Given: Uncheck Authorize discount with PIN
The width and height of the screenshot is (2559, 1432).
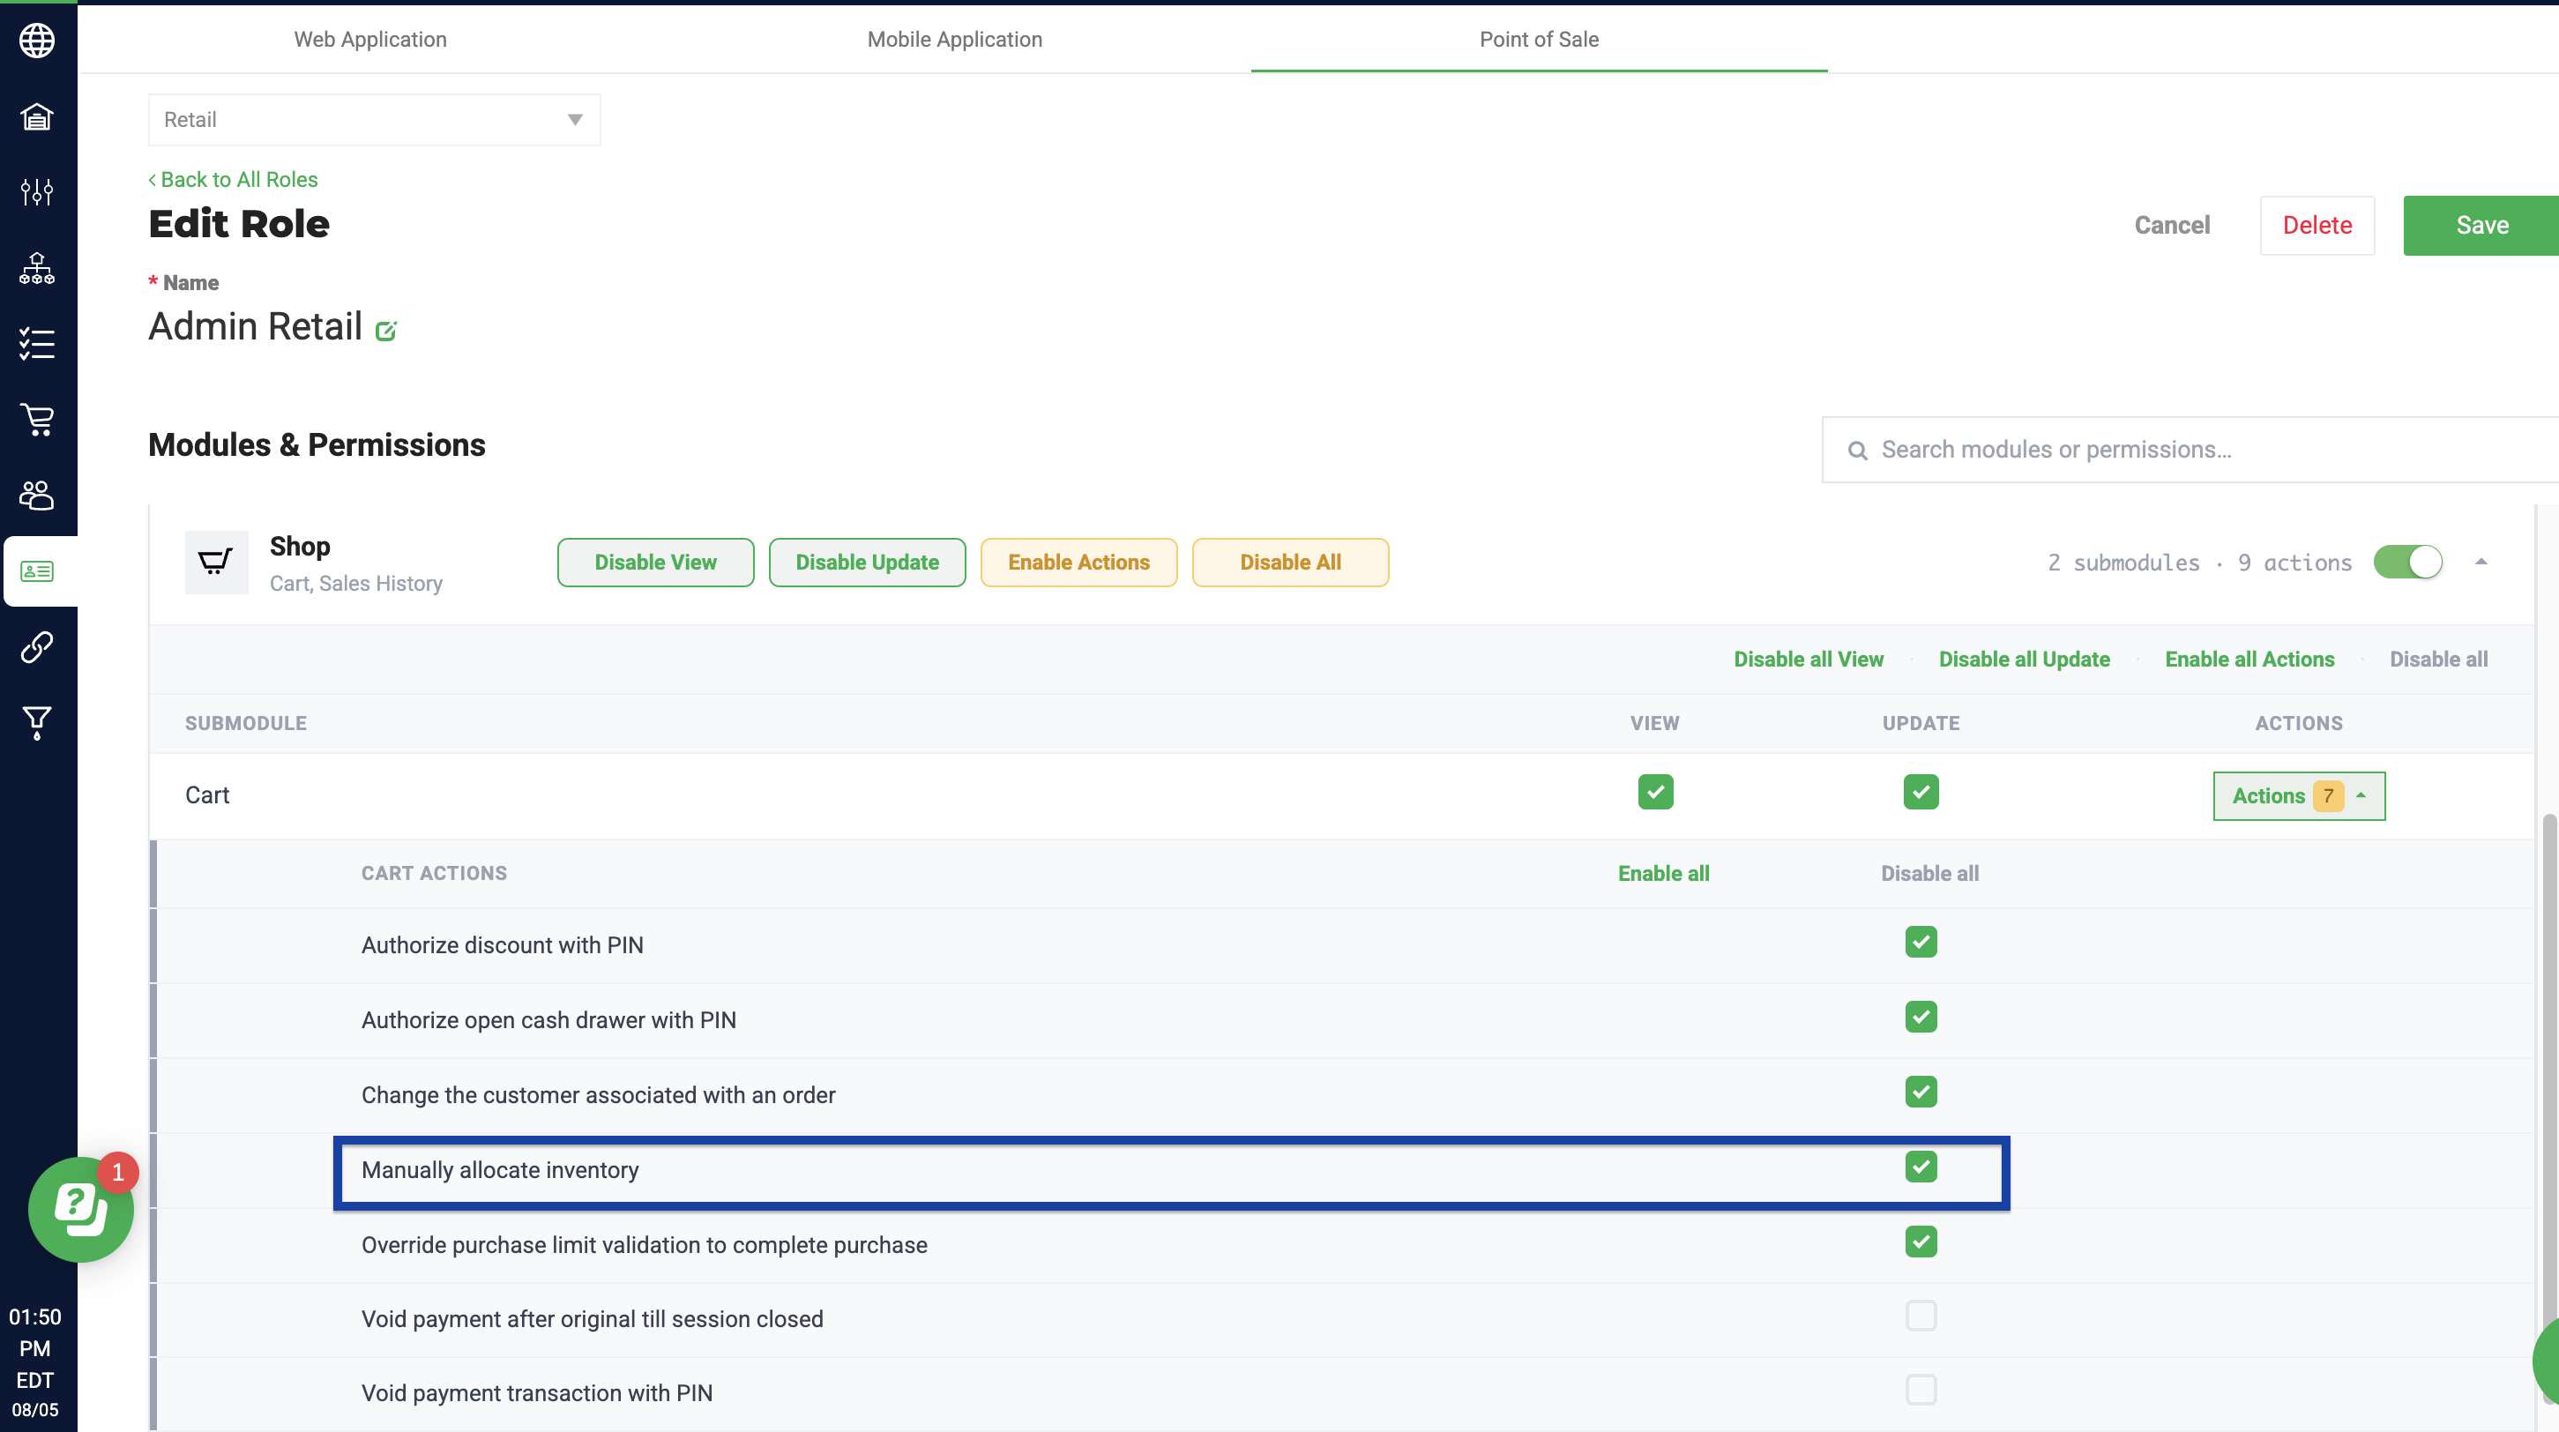Looking at the screenshot, I should tap(1921, 942).
